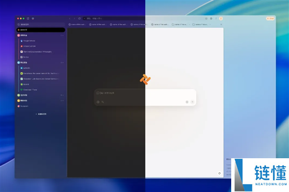Open the extensions icon next to the star
This screenshot has height=192, width=289.
pyautogui.click(x=211, y=18)
